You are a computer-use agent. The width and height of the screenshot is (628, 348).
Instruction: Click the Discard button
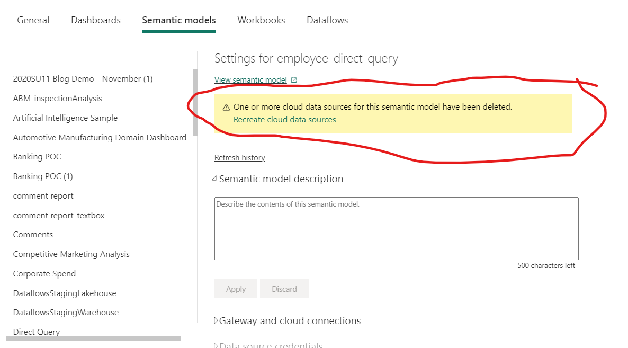284,289
